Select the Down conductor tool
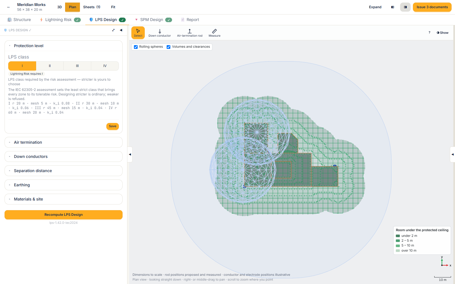 point(160,33)
